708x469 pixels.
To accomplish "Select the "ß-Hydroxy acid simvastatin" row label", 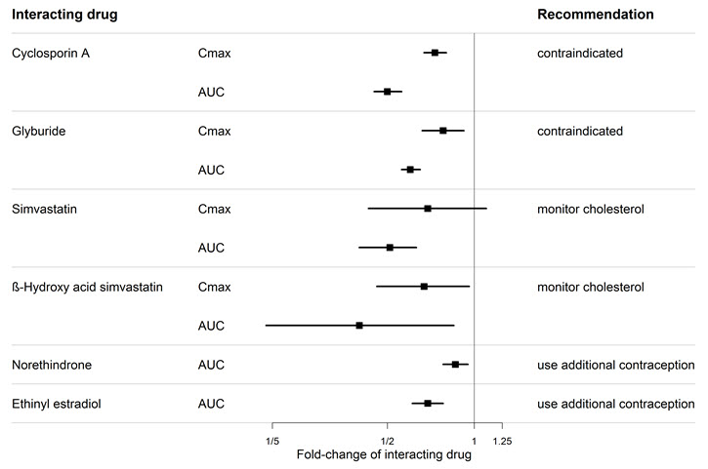I will click(87, 287).
